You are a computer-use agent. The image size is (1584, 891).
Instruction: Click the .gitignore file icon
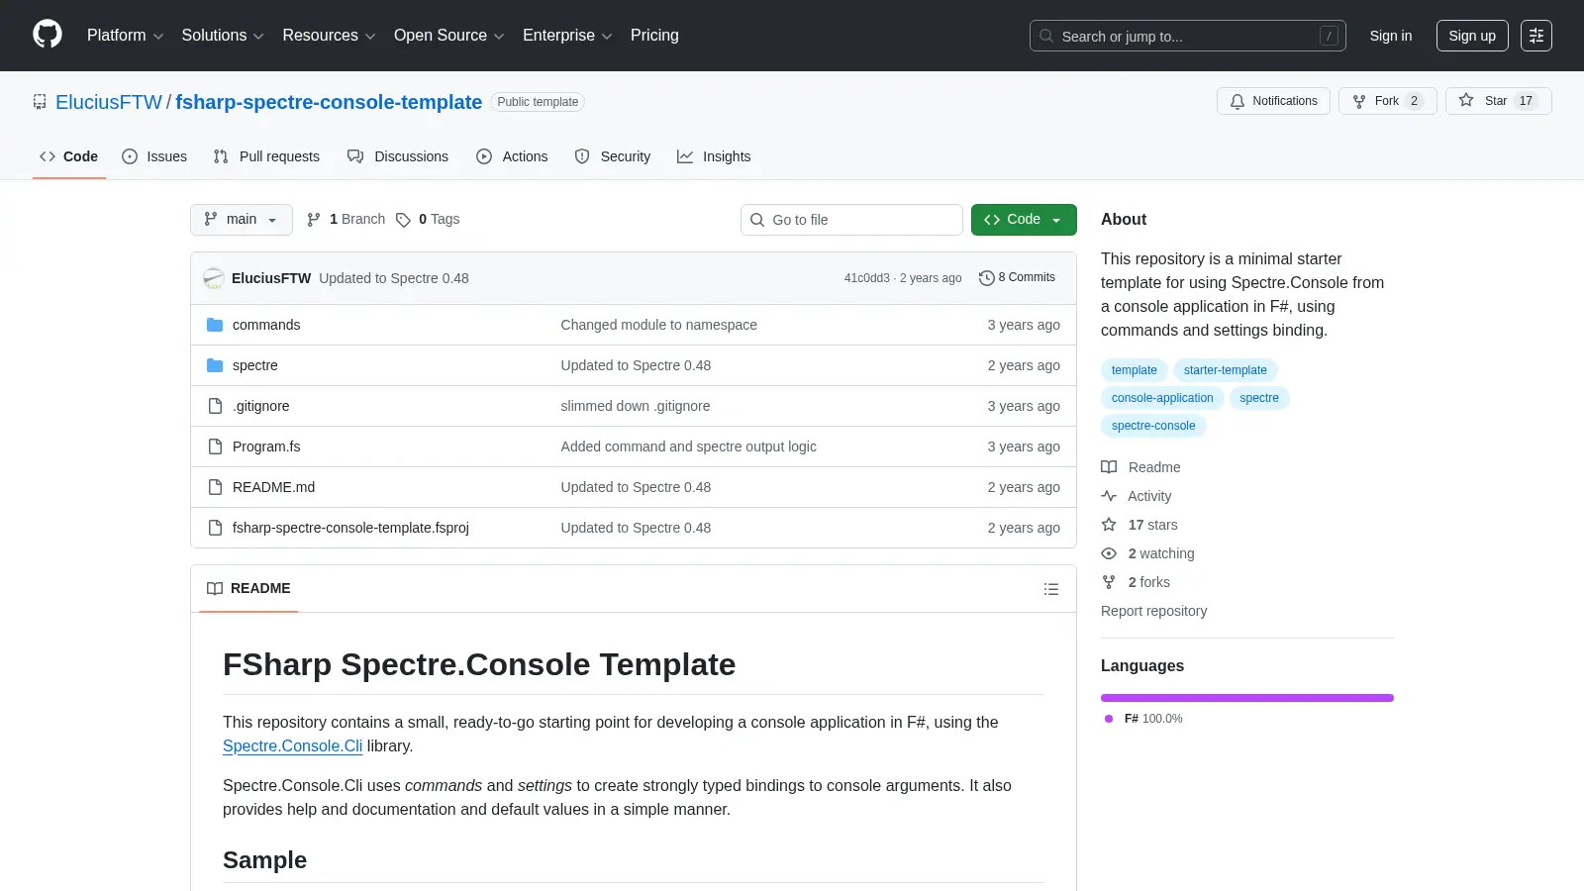pos(215,406)
